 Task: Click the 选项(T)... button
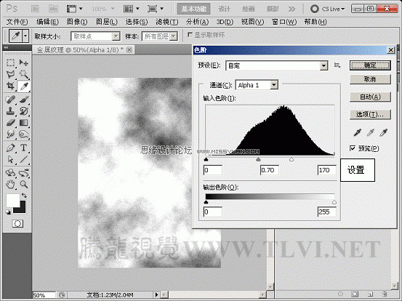pos(370,114)
